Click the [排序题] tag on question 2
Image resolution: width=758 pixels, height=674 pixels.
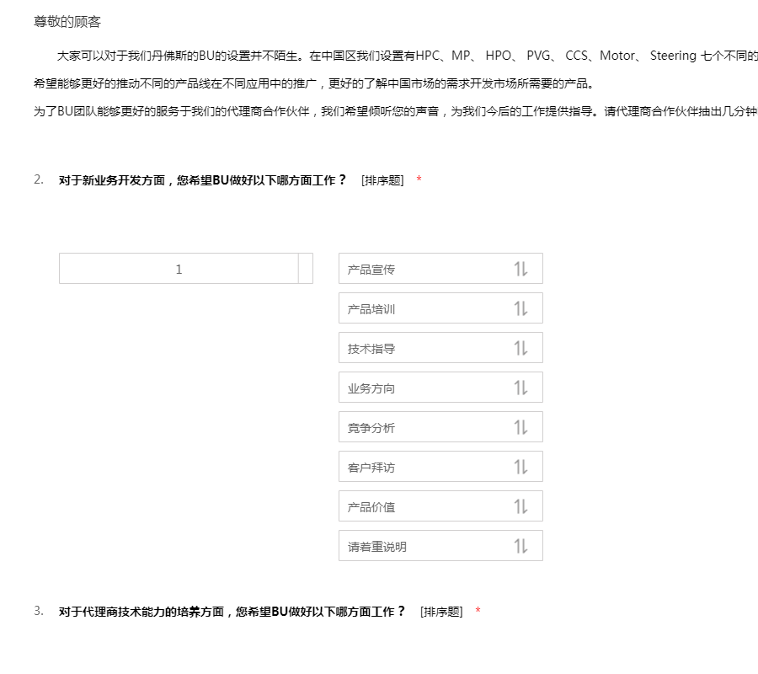[382, 180]
